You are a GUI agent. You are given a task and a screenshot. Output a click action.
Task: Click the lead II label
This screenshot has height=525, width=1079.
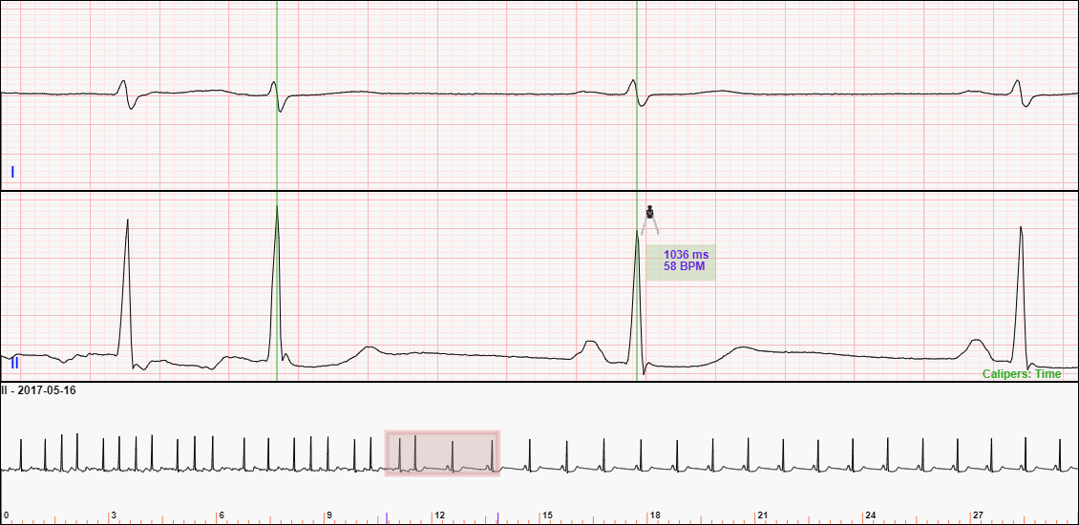click(x=14, y=364)
